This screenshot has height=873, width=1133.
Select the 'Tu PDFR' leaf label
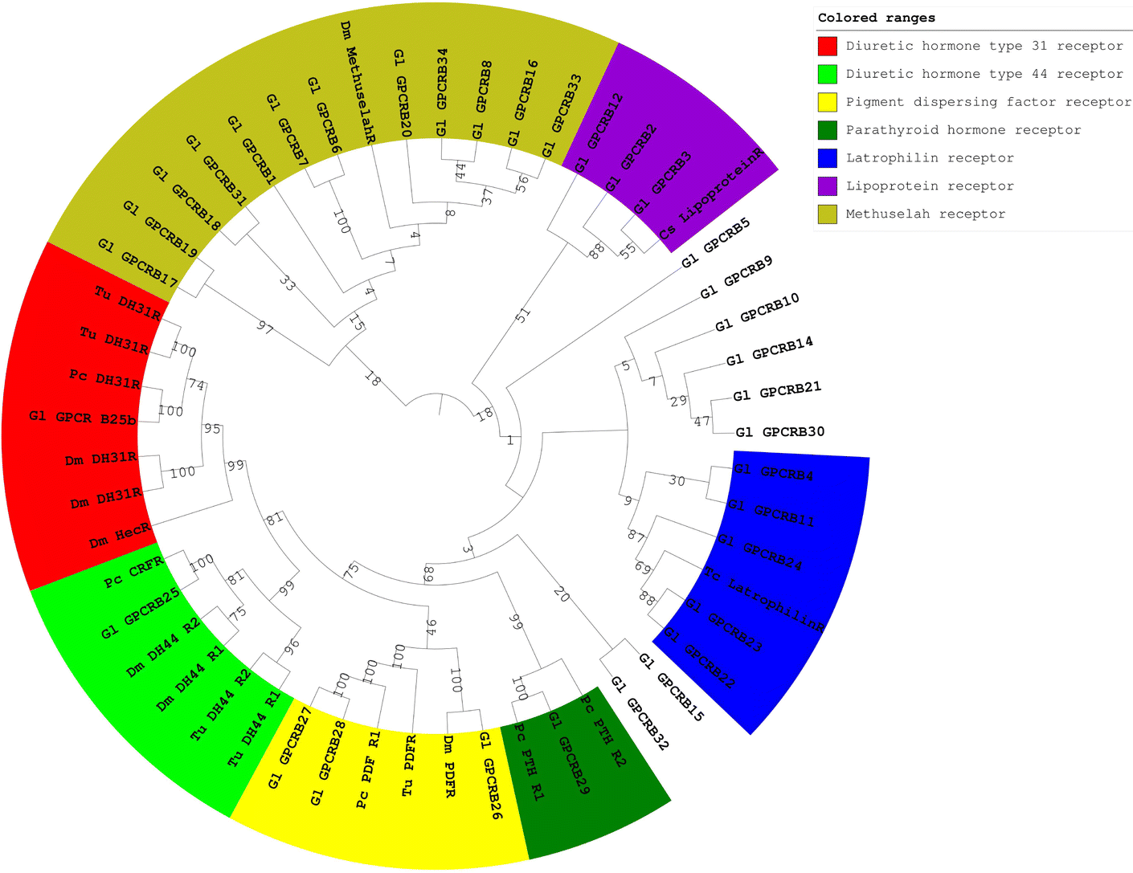coord(410,765)
